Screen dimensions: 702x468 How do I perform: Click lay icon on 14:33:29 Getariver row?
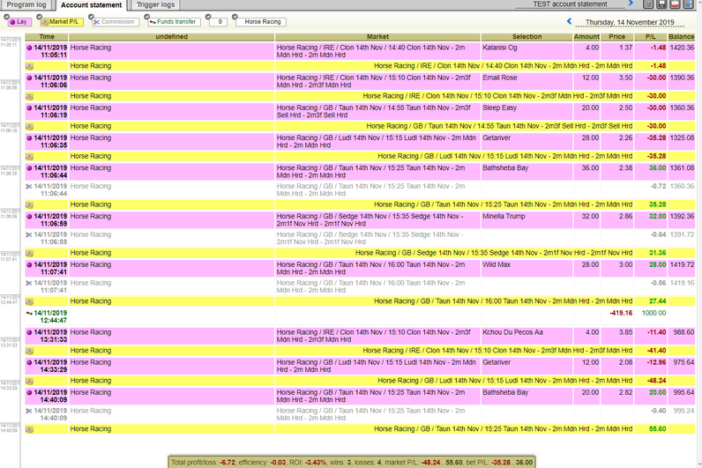pyautogui.click(x=30, y=362)
